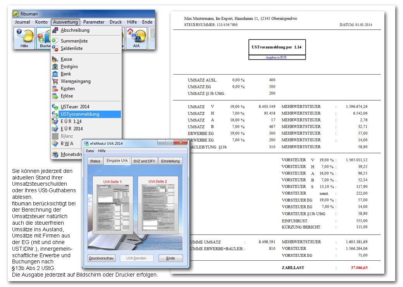Select the Kasse menu entry
The height and width of the screenshot is (287, 403).
click(86, 59)
